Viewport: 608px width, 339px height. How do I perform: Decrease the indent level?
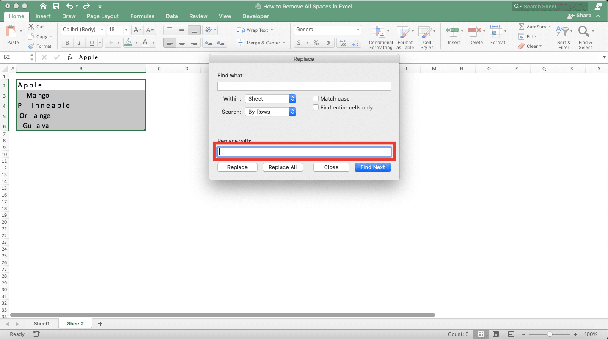[x=208, y=43]
